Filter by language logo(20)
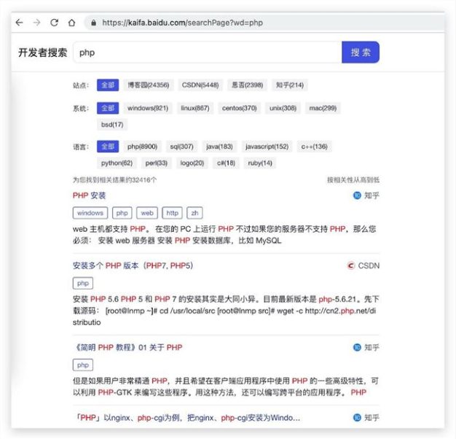Viewport: 456px width, 439px height. coord(192,163)
